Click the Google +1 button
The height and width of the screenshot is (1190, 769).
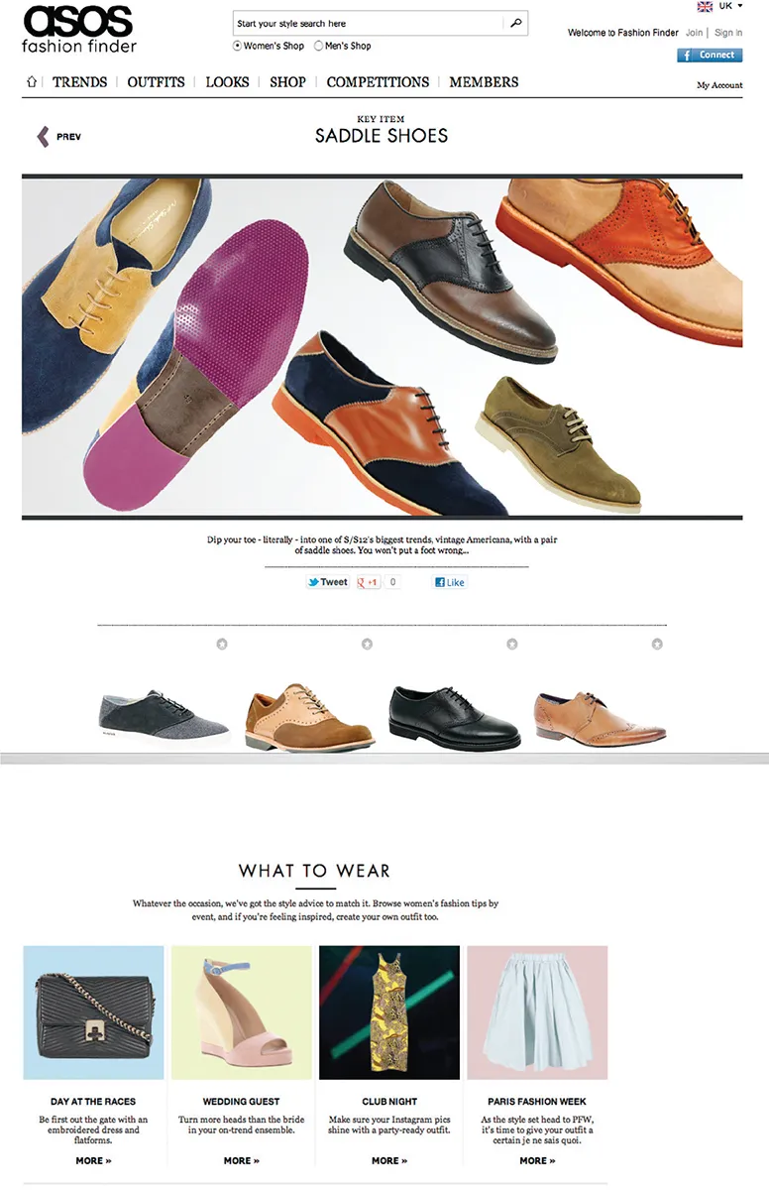point(369,582)
